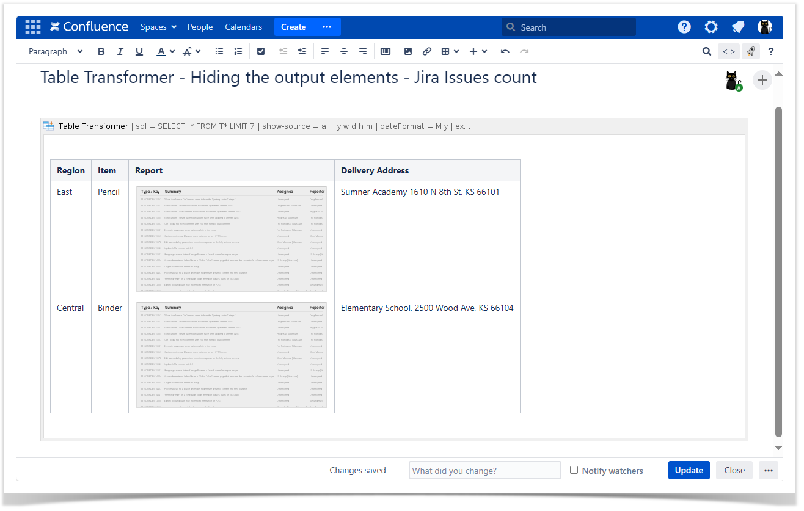Undo the last editor action
This screenshot has height=511, width=804.
tap(505, 52)
